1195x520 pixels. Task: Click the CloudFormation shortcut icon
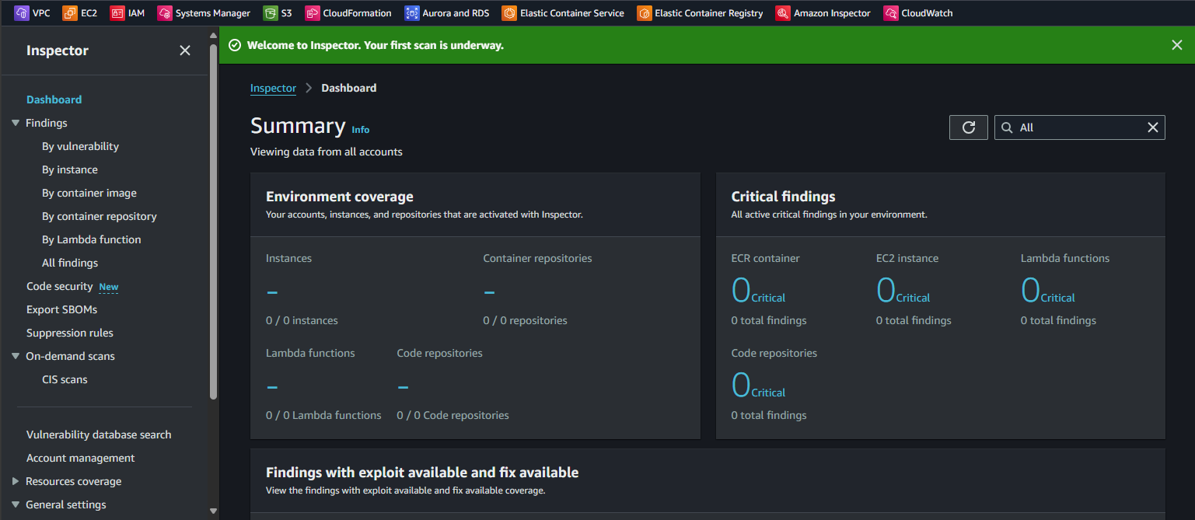[312, 12]
